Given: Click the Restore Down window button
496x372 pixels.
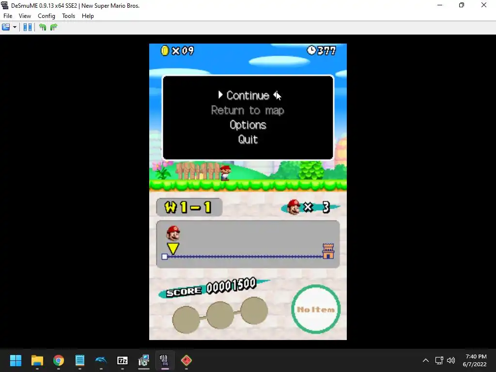Looking at the screenshot, I should point(462,5).
